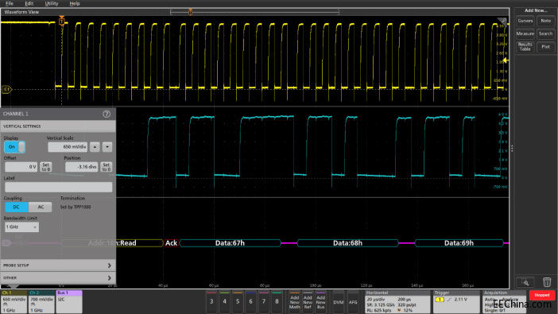Open the Edit menu
Viewport: 558px width, 314px height.
[x=29, y=3]
